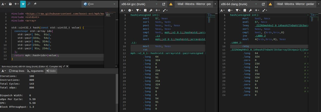Open clang add tool menu
Viewport: 321px width, 112px height.
tap(265, 10)
